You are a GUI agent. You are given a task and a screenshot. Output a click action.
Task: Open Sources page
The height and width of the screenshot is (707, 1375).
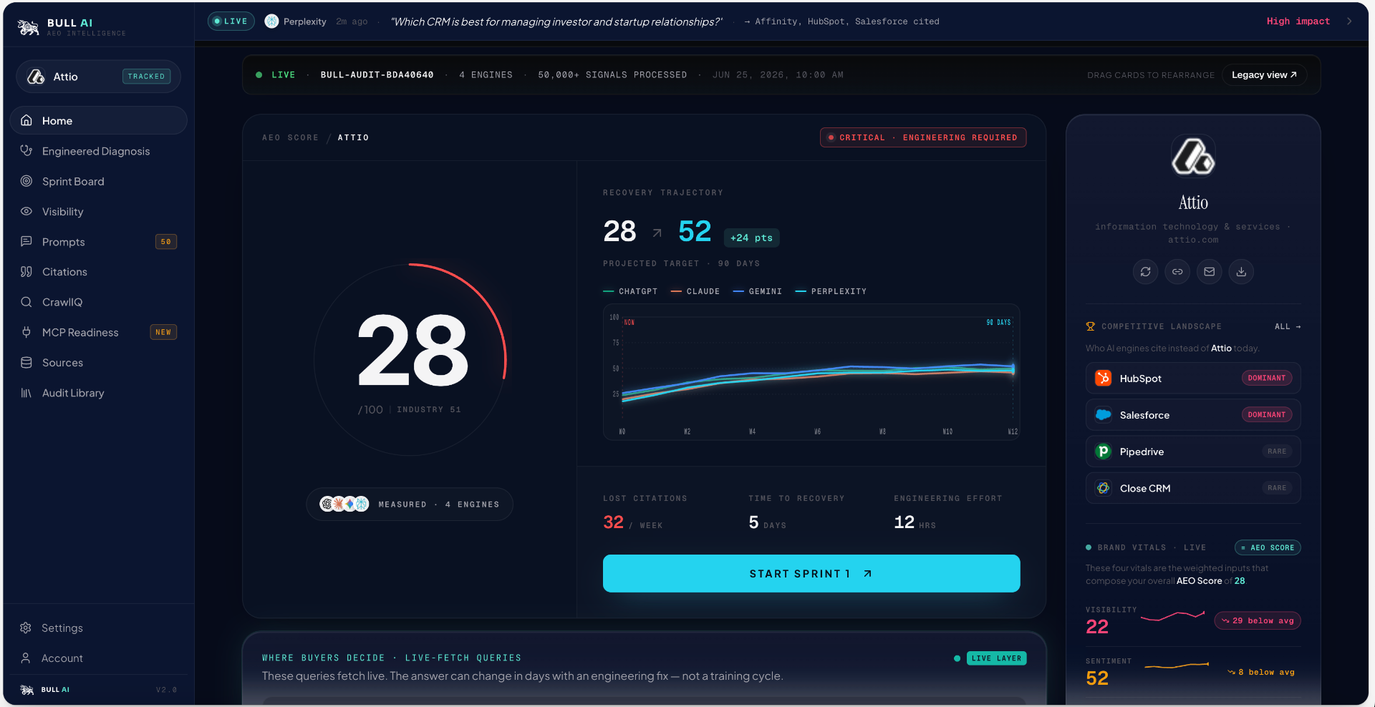[98, 363]
